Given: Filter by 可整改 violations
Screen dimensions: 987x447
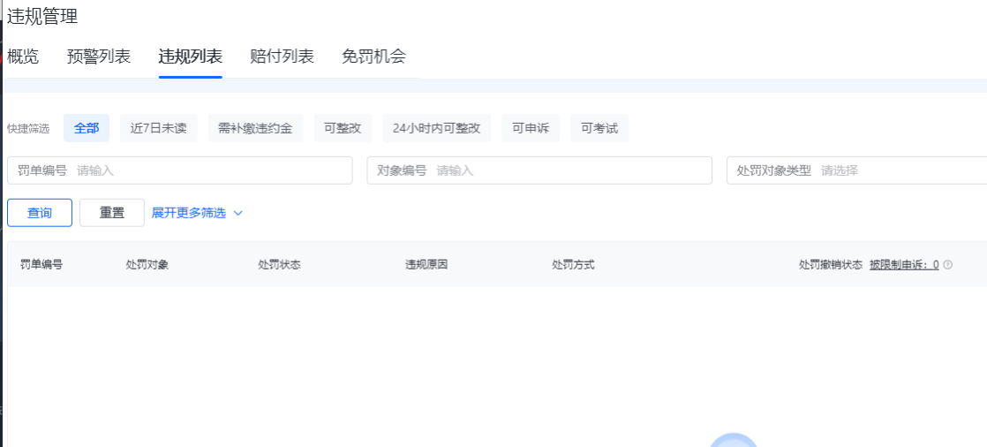Looking at the screenshot, I should click(x=343, y=128).
